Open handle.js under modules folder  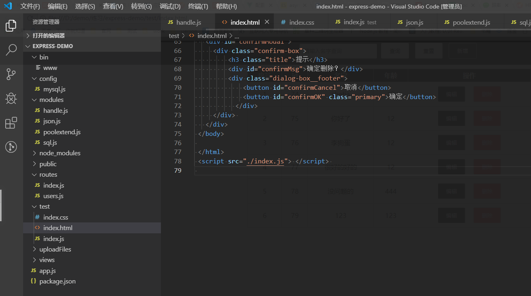coord(56,110)
